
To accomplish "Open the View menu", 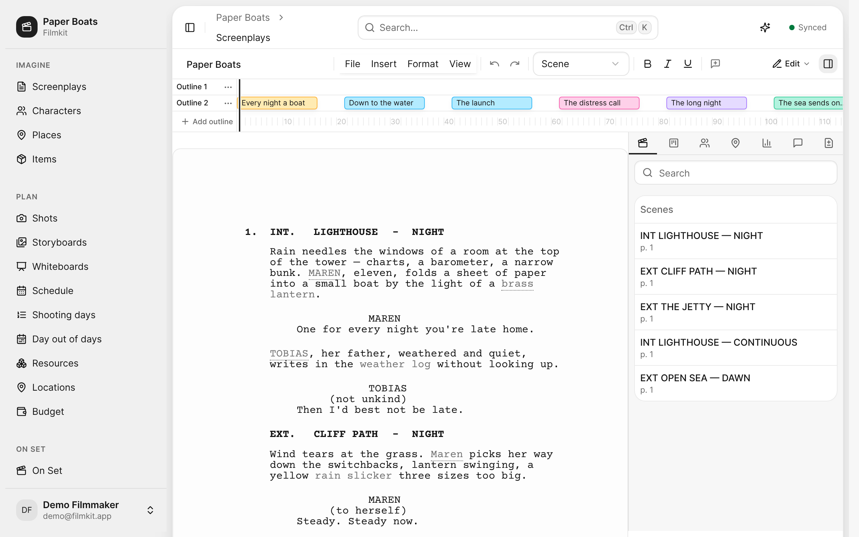I will tap(460, 64).
